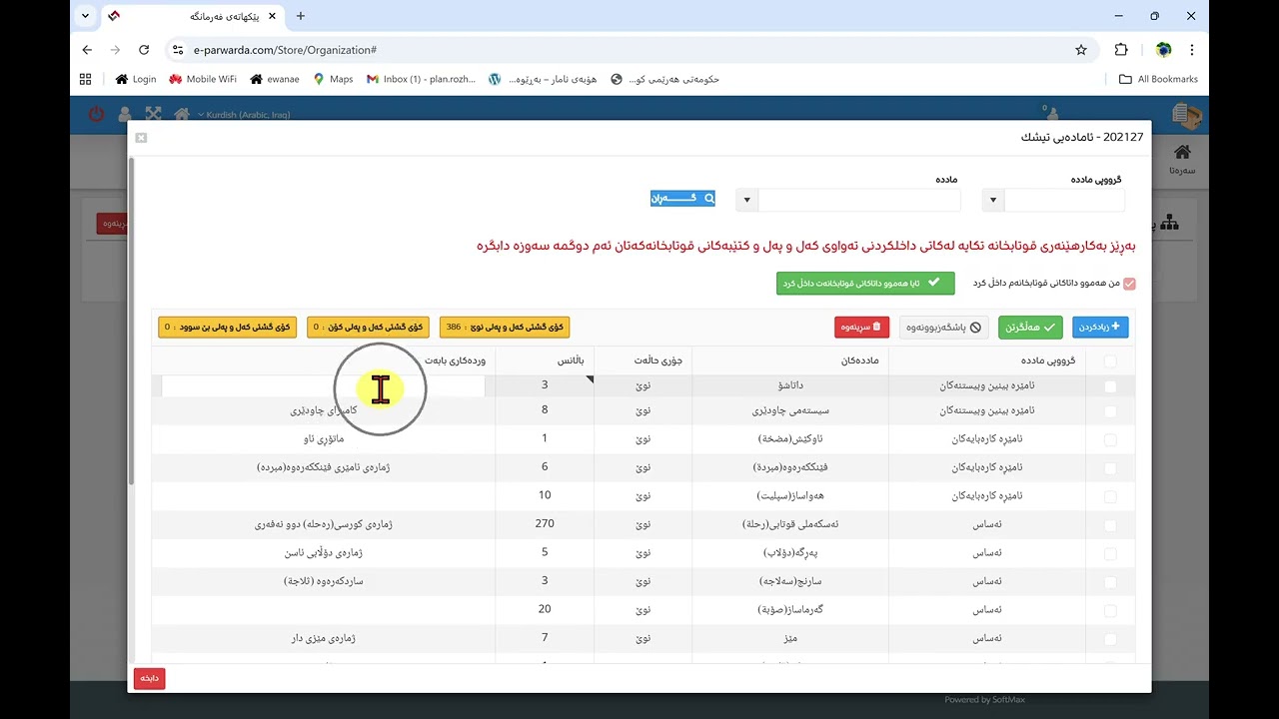Open the Maps bookmark

coord(333,79)
